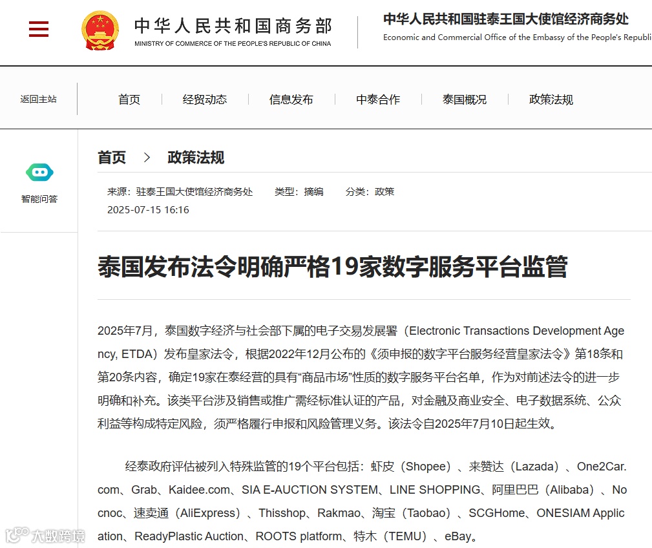The height and width of the screenshot is (548, 652).
Task: Open the 首页 navigation tab
Action: [x=129, y=100]
